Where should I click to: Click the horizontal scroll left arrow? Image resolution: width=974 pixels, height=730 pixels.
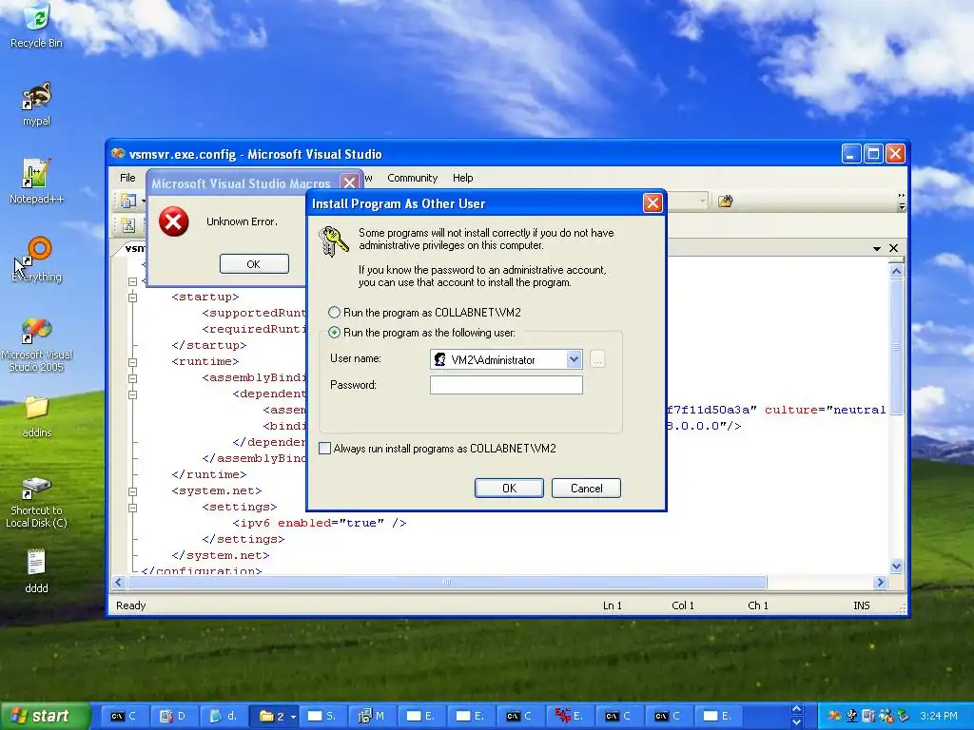[x=119, y=583]
